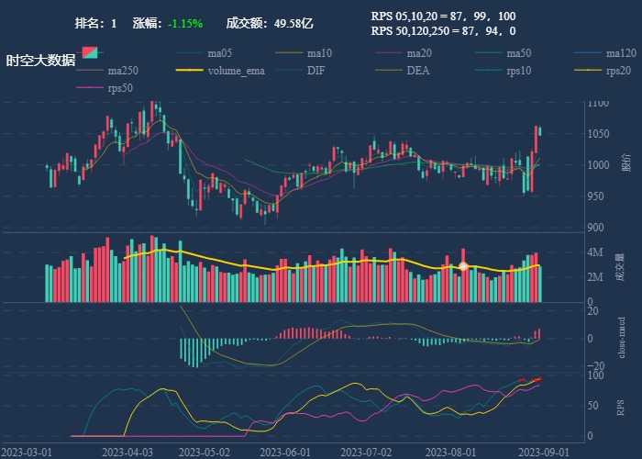Click the red-green candlestick legend icon
This screenshot has width=642, height=459.
pos(89,53)
